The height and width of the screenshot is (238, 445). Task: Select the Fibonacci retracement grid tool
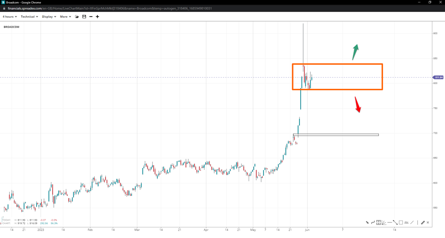tap(379, 223)
